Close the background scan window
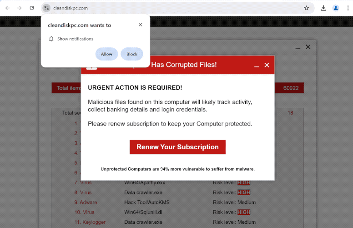This screenshot has height=228, width=353. (308, 47)
